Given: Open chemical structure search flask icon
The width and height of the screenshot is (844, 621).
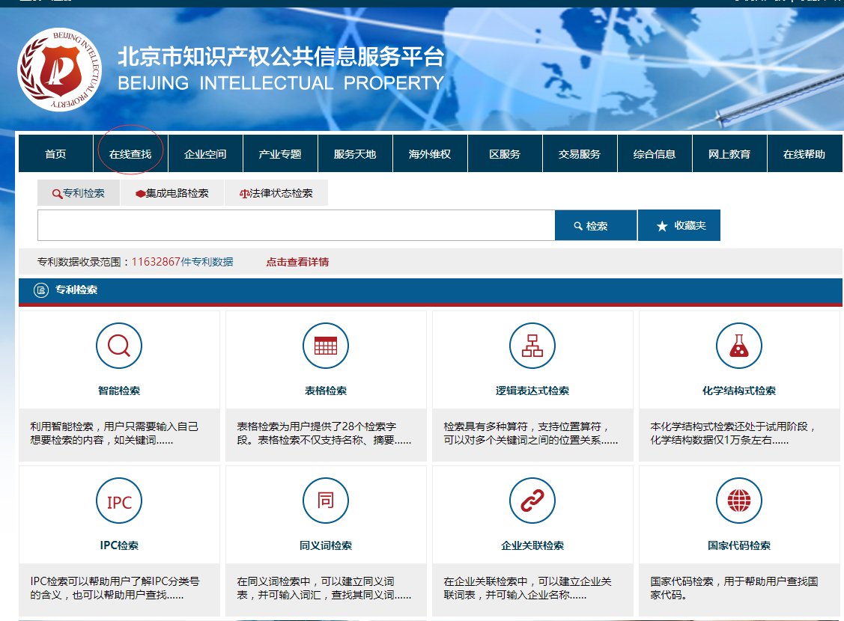Looking at the screenshot, I should [x=739, y=345].
